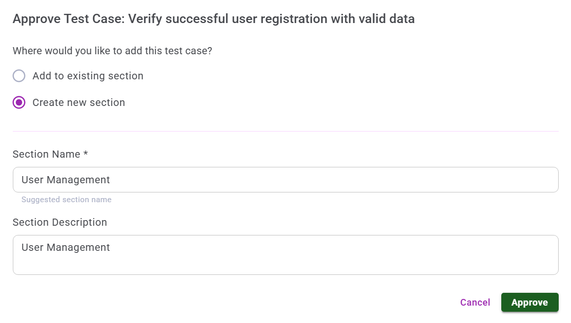
Task: Click the 'Where would you like to add' question
Action: (112, 51)
